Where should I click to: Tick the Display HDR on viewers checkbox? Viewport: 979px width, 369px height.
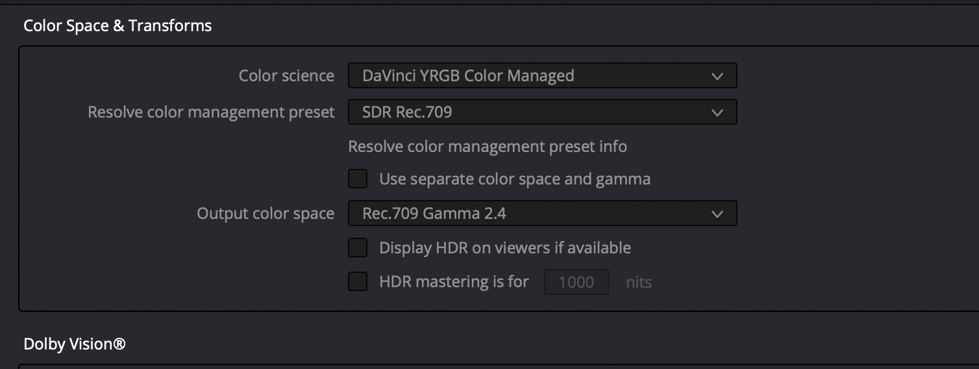358,248
